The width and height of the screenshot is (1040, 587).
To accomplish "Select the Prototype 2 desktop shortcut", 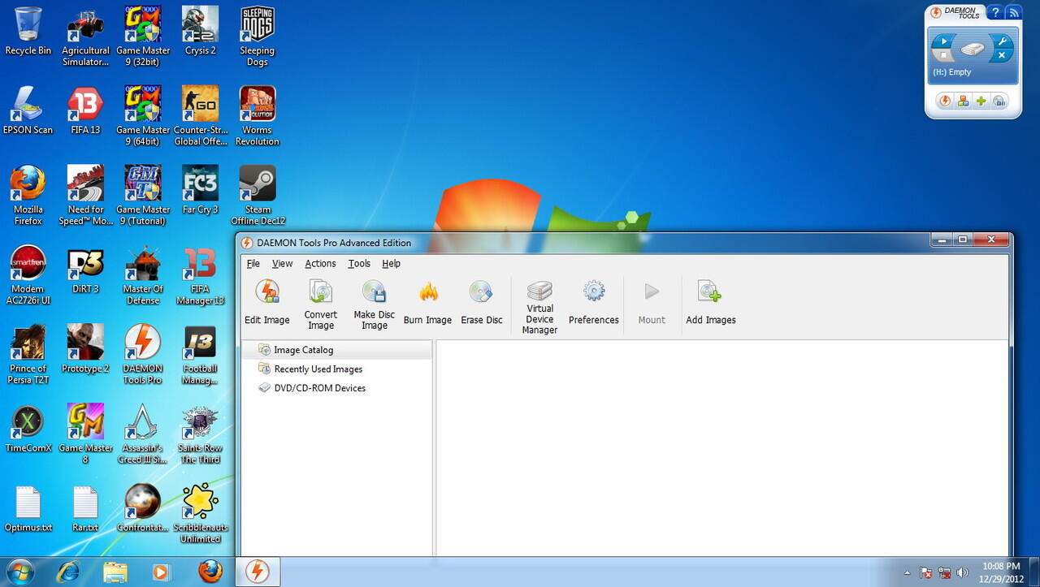I will pyautogui.click(x=85, y=349).
